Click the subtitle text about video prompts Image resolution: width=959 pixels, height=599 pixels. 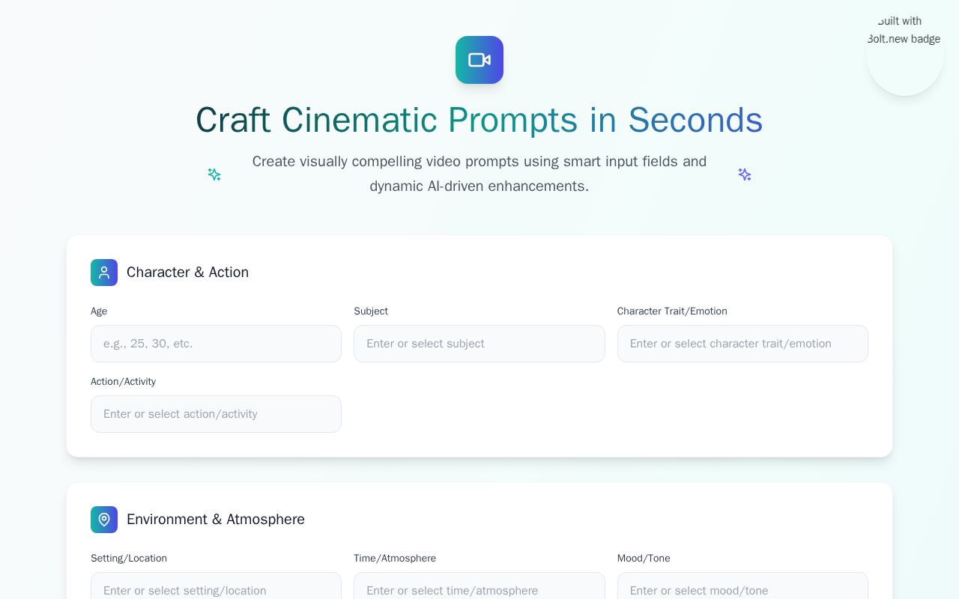tap(479, 174)
